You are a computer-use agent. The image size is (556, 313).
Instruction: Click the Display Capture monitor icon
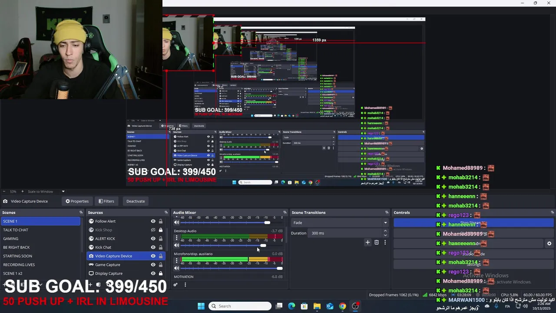[91, 273]
